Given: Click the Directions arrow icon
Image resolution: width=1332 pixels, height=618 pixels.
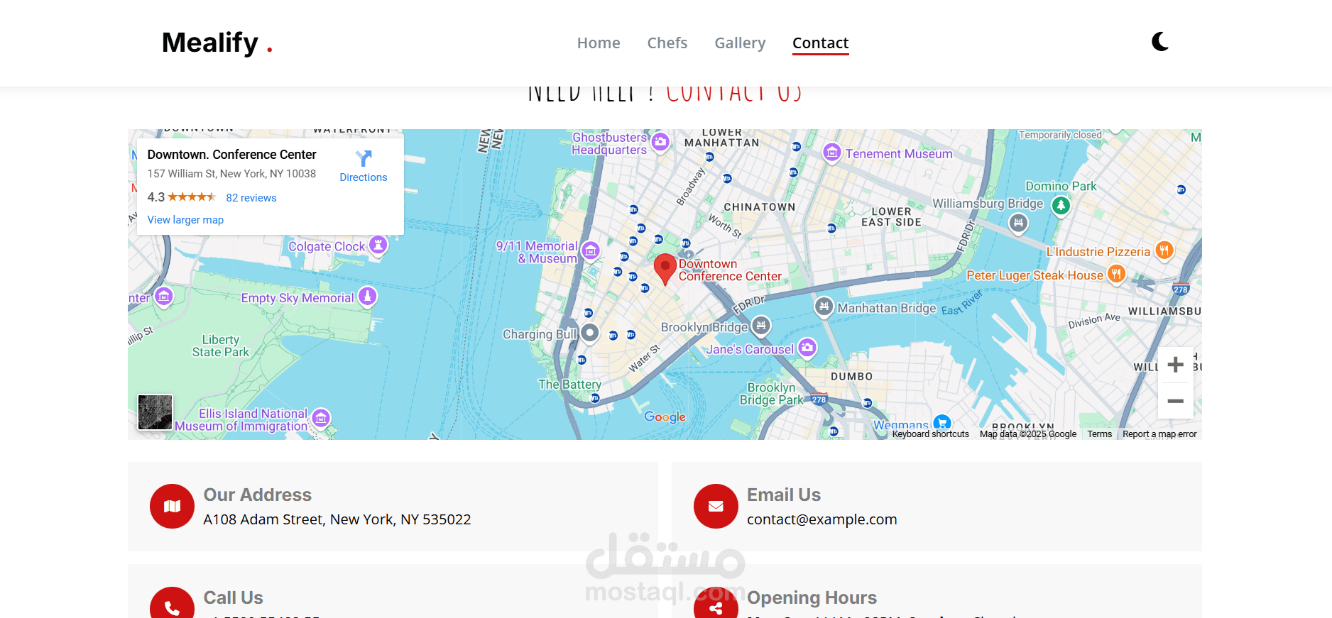Looking at the screenshot, I should click(364, 158).
